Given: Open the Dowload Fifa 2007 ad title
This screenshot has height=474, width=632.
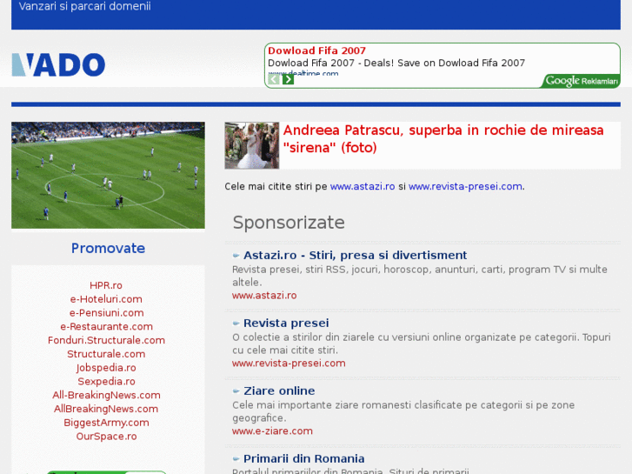Looking at the screenshot, I should (316, 50).
